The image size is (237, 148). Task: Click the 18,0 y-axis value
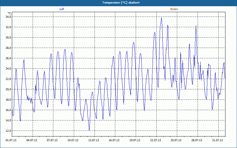[x=9, y=100]
